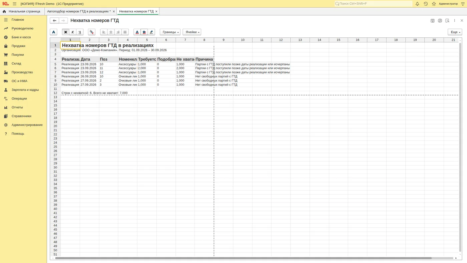467x263 pixels.
Task: Toggle bold (Ж) formatting
Action: (x=65, y=32)
